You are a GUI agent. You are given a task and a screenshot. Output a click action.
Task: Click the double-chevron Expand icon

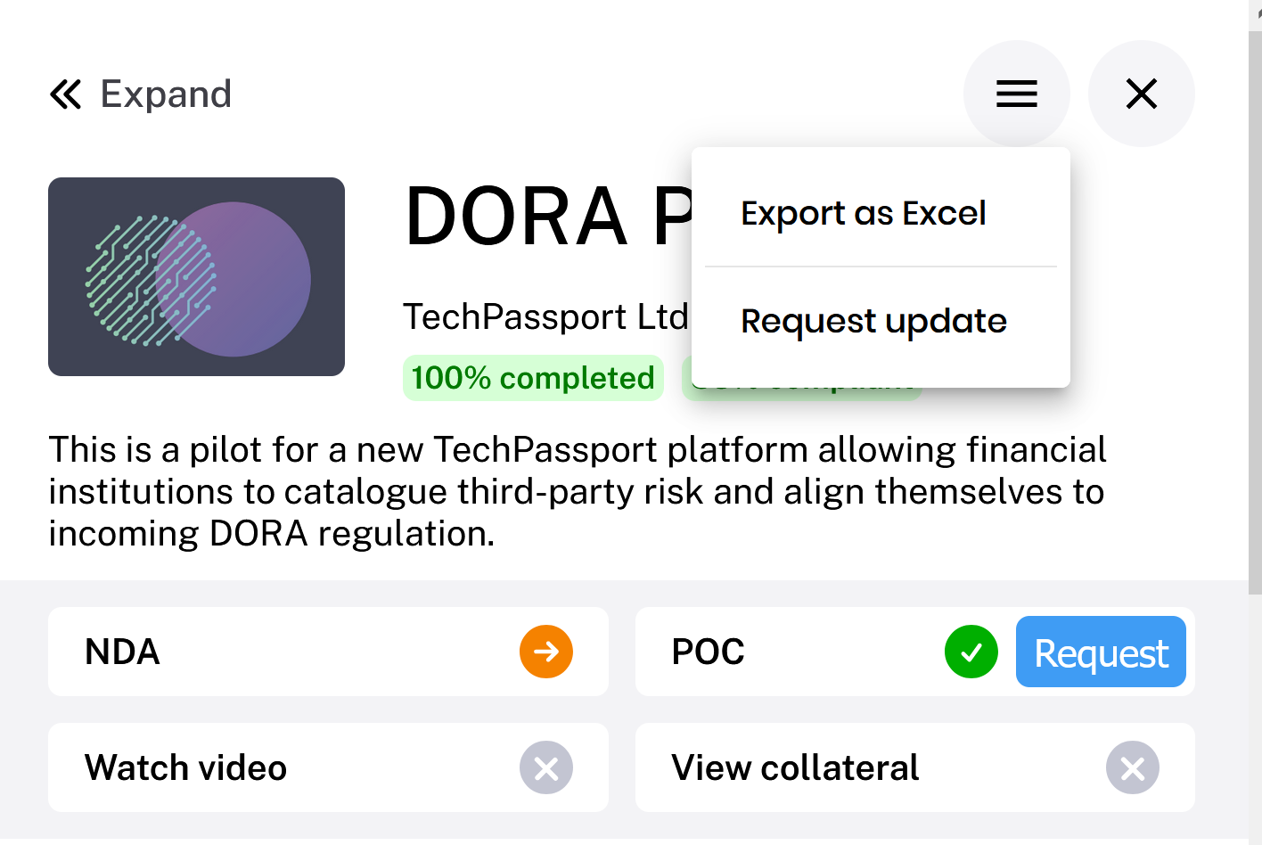[65, 94]
